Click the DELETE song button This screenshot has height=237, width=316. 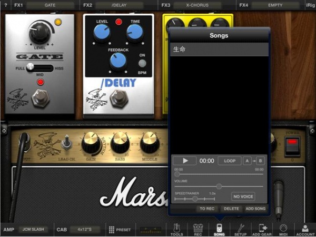(231, 209)
